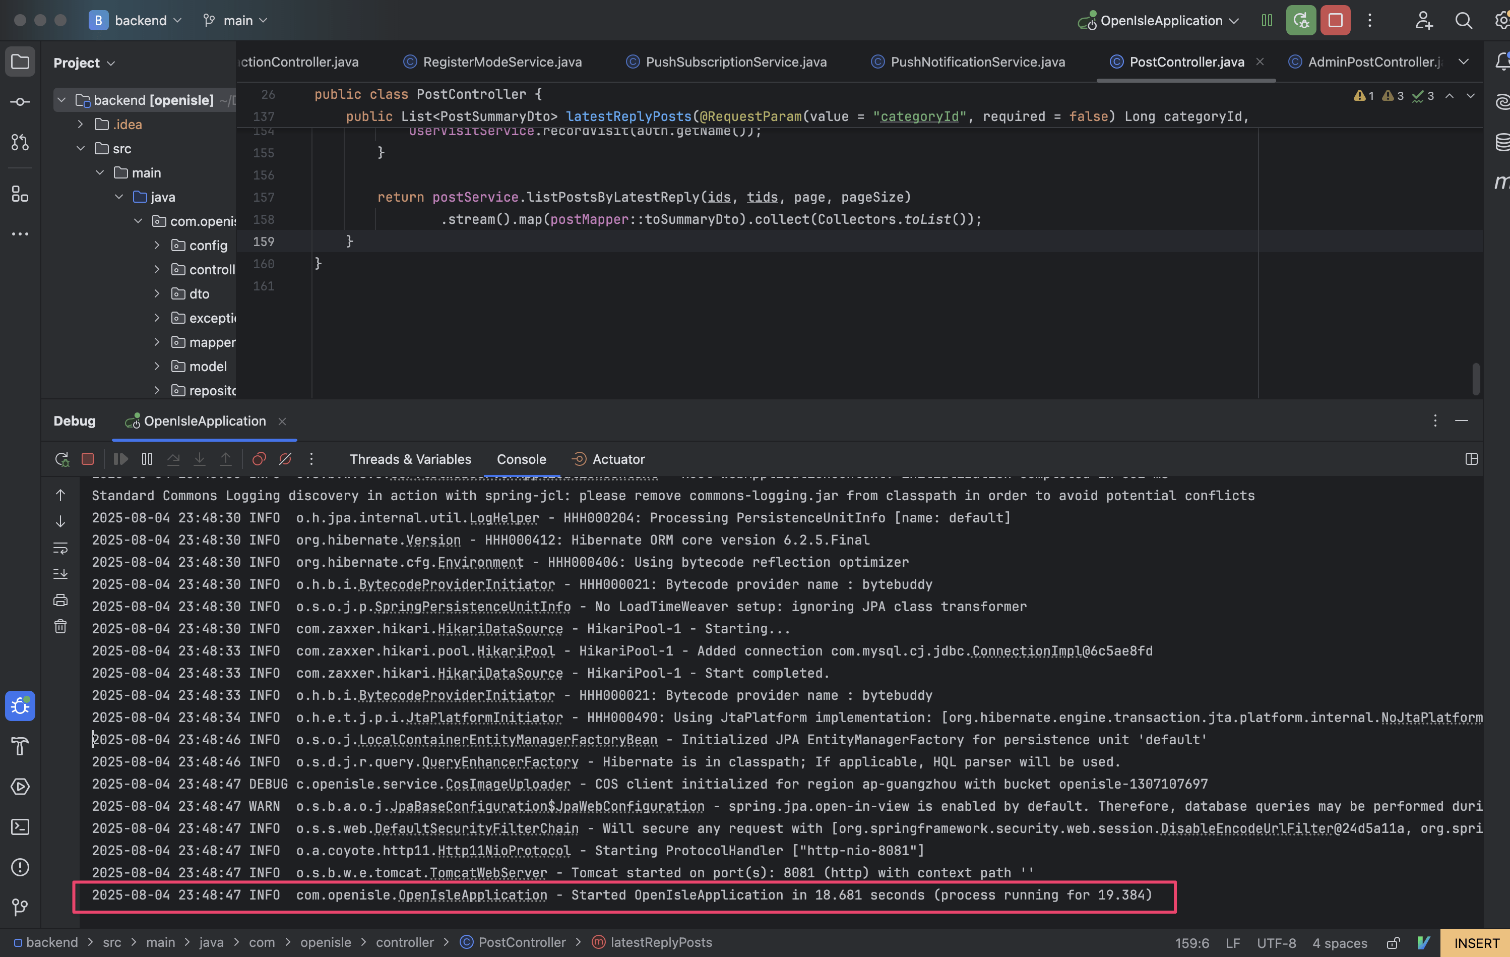Open Threads & Variables tab
This screenshot has height=957, width=1510.
410,459
